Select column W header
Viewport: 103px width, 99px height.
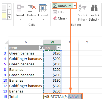52,42
